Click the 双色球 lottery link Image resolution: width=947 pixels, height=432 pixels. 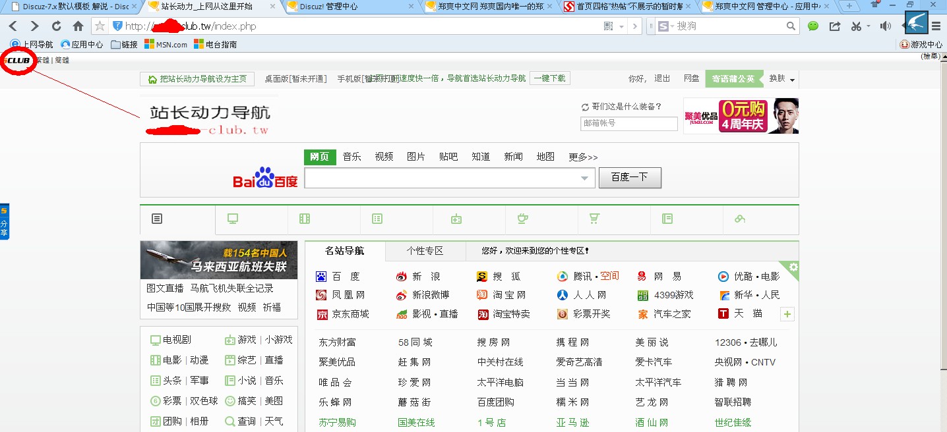[x=204, y=401]
